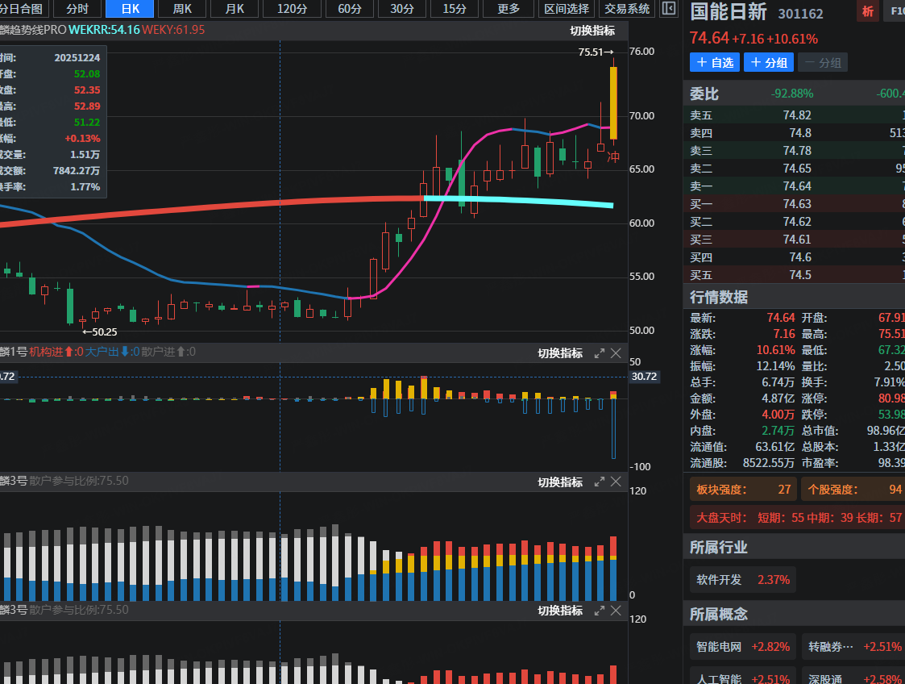Maximize the upper 麒麟3号 indicator panel
The height and width of the screenshot is (684, 905).
coord(599,482)
